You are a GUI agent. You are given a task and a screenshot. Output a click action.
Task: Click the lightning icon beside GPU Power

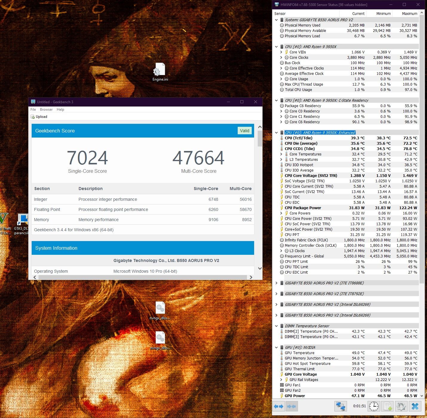[282, 396]
